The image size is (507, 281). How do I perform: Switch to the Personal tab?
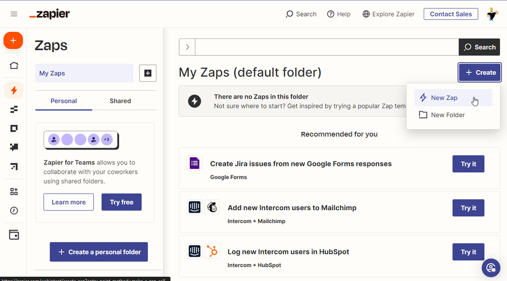[64, 101]
